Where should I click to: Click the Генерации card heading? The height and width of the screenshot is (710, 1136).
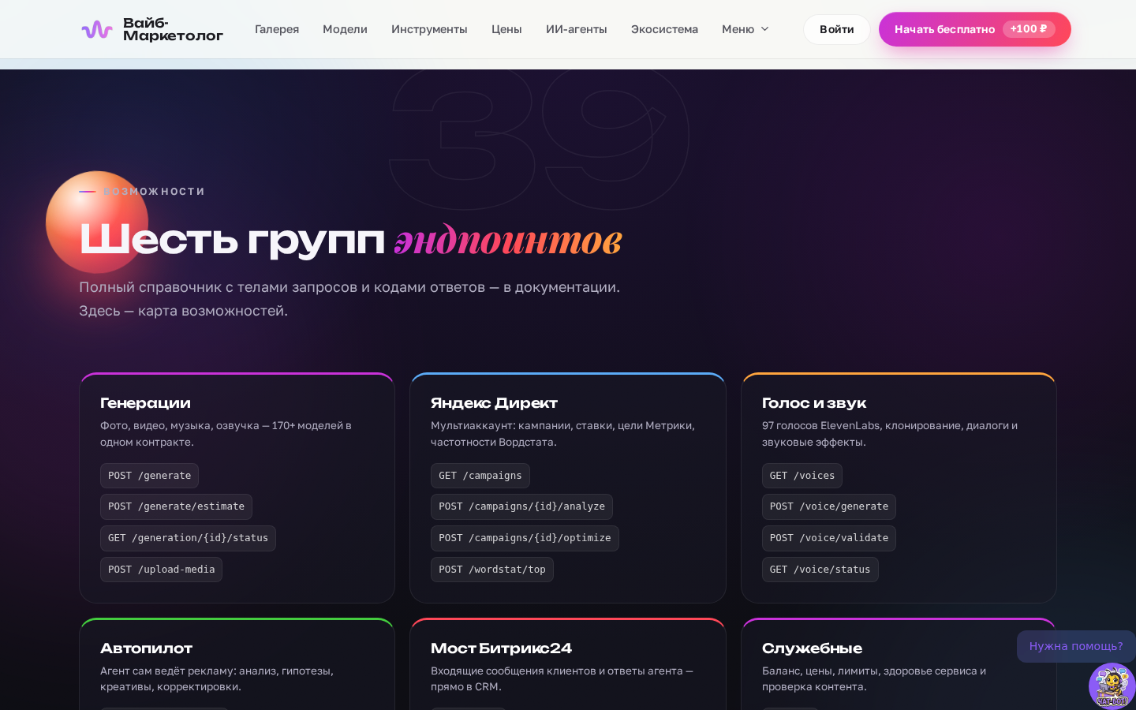[145, 403]
